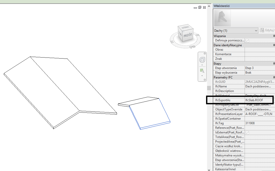This screenshot has height=171, width=275.
Task: Edit the IfcPresentationLayer value A-ROOF-____-OTLN
Action: coord(260,114)
